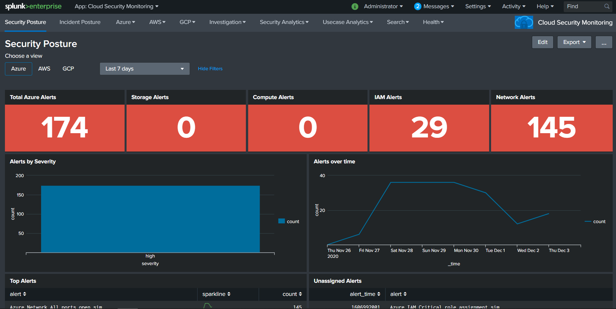Click the Compute Alerts 0 tile

click(x=308, y=128)
